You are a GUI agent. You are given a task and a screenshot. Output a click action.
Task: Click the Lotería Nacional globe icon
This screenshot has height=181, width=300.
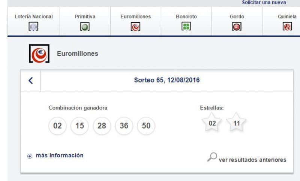(33, 27)
